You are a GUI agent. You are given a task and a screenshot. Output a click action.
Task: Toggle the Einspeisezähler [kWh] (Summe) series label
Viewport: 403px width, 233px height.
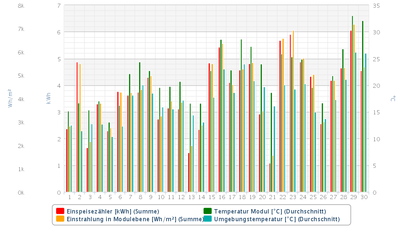coord(113,211)
